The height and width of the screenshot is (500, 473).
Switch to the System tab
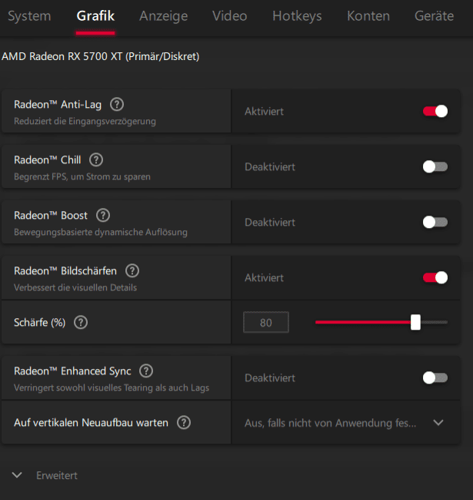[x=29, y=16]
